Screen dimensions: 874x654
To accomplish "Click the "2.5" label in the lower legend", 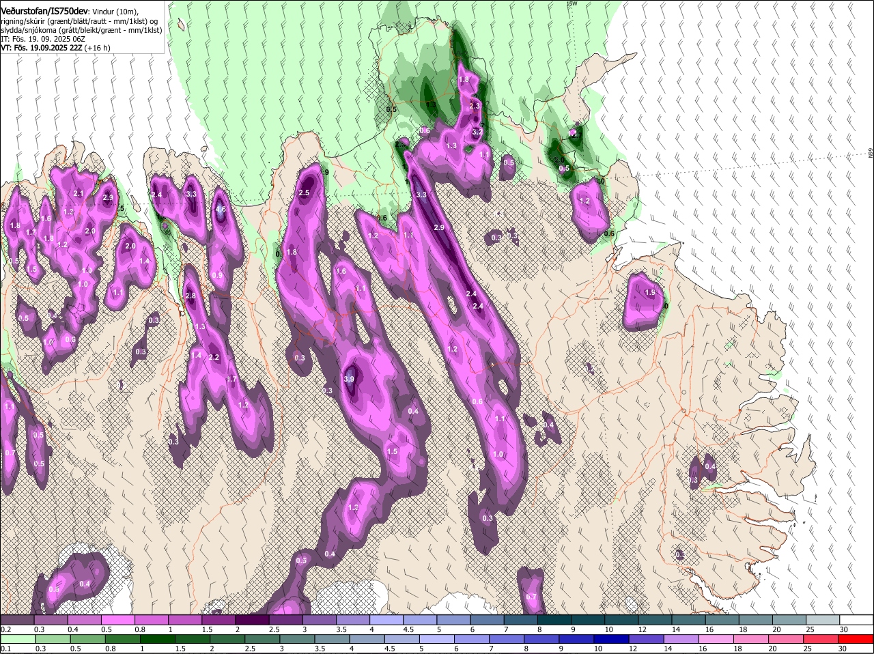I will coord(250,649).
